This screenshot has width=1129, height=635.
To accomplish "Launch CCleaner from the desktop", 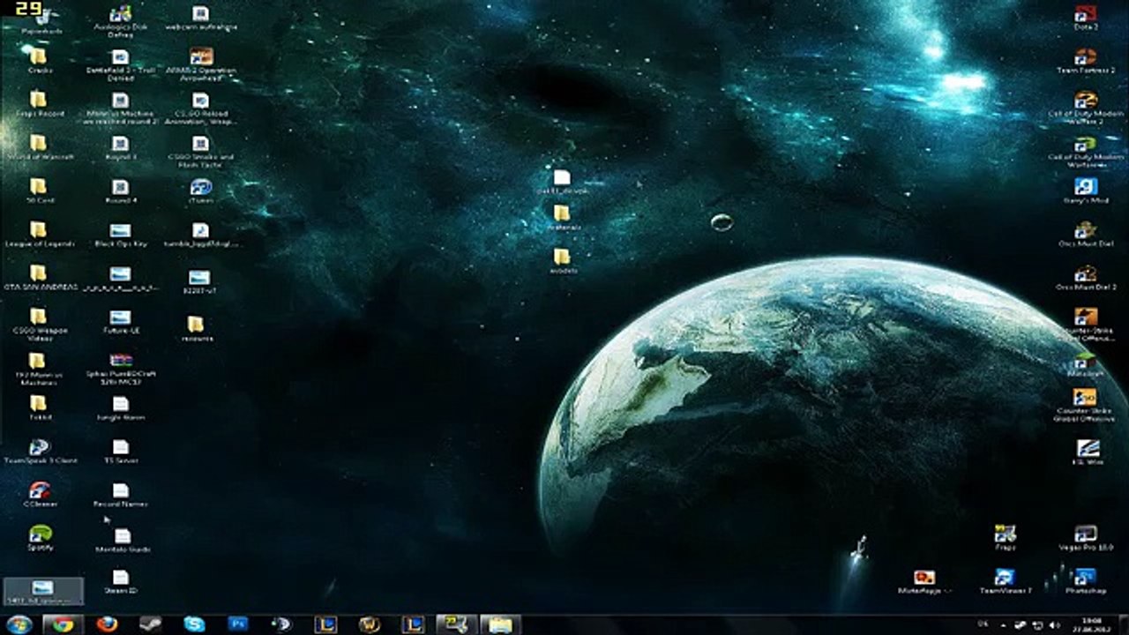I will click(x=39, y=494).
